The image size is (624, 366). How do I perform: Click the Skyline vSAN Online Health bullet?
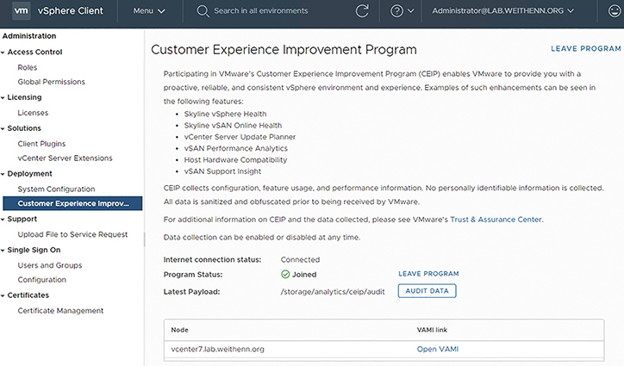tap(233, 126)
